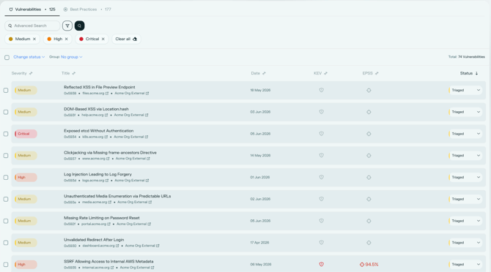Viewport: 491px width, 272px height.
Task: Open external link icon beside www.acme.org
Action: 108,159
